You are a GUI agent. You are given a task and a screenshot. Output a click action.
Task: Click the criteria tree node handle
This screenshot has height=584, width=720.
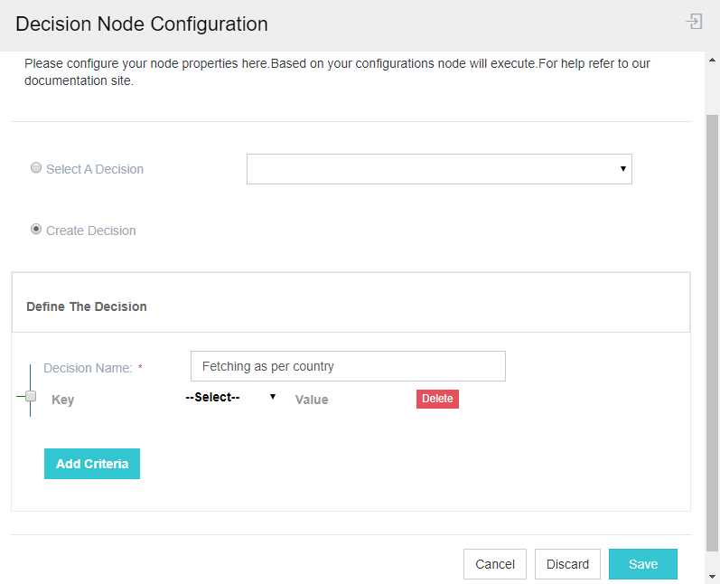point(31,396)
